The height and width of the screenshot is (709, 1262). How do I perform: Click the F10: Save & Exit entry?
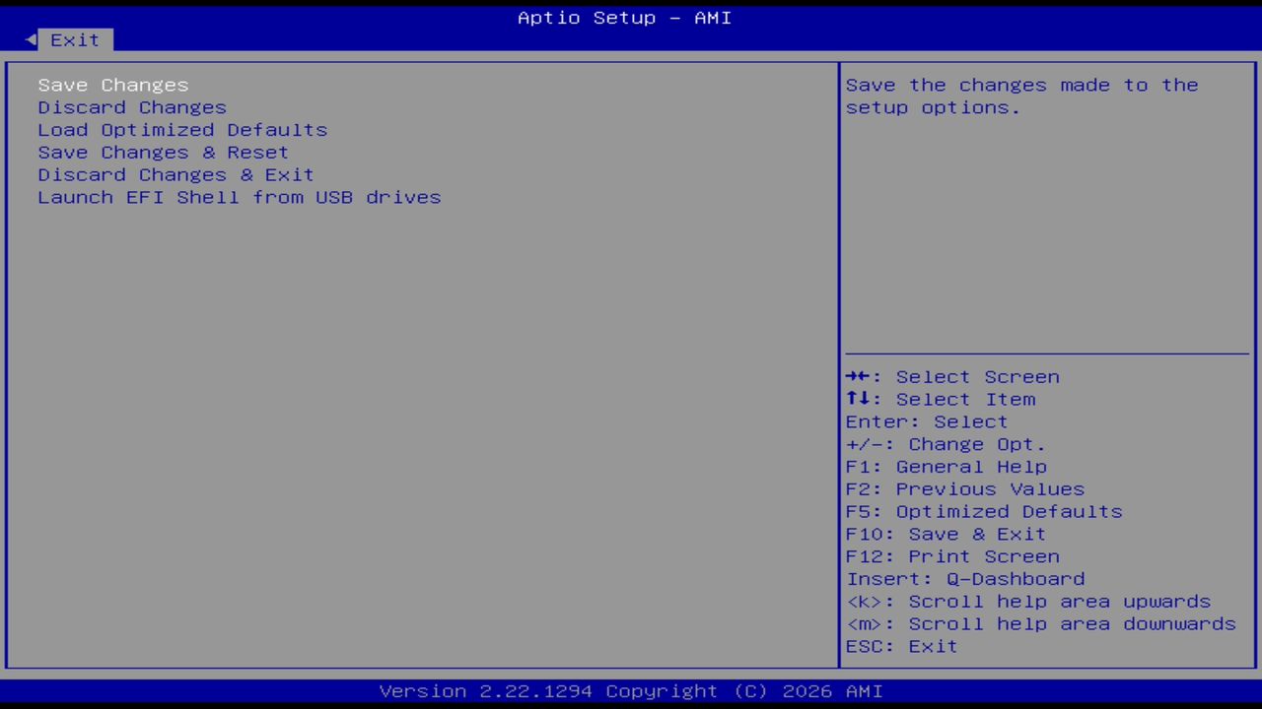[x=945, y=534]
